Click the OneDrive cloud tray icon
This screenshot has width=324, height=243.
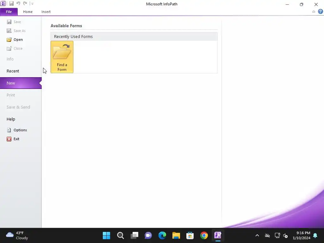point(267,235)
